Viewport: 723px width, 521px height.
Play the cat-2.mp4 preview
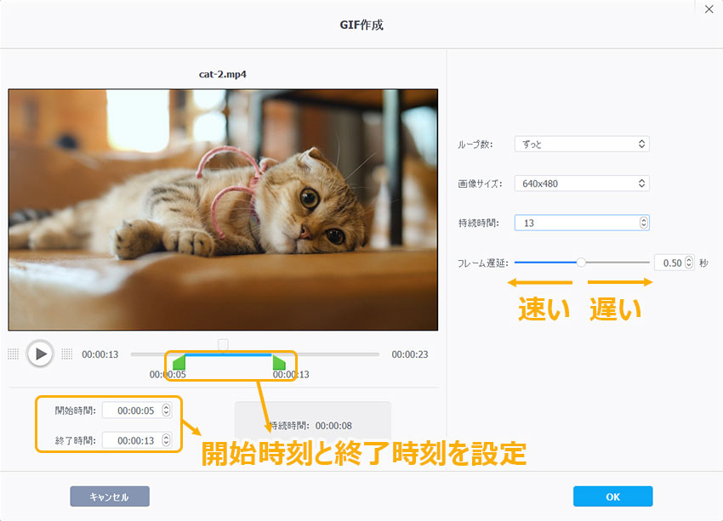click(40, 354)
